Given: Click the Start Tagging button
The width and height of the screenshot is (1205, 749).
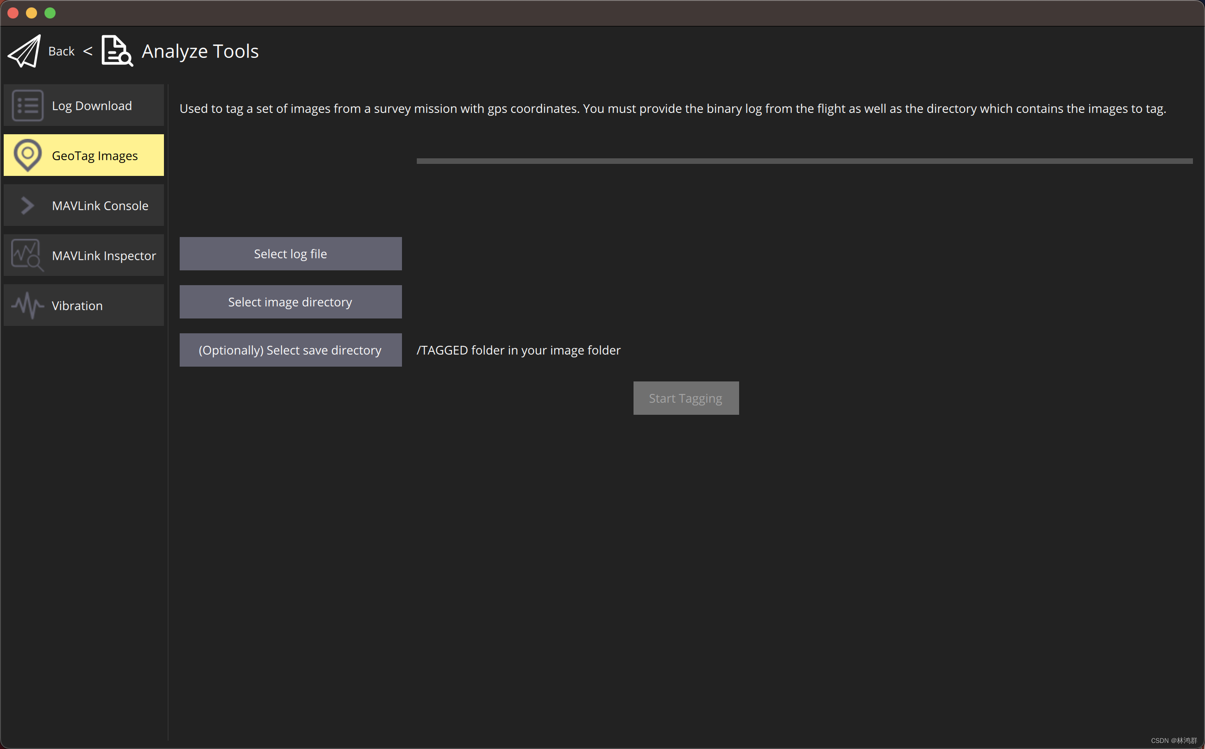Looking at the screenshot, I should click(686, 398).
